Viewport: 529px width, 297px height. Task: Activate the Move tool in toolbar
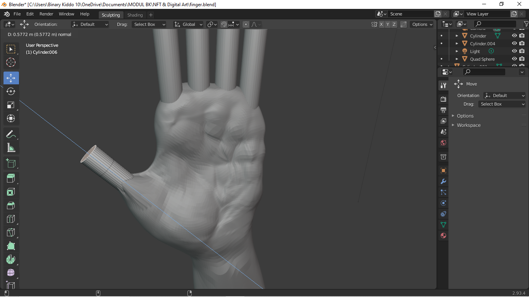click(11, 78)
